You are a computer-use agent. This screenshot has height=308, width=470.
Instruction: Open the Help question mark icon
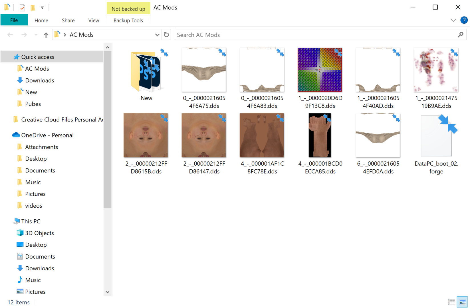[464, 20]
